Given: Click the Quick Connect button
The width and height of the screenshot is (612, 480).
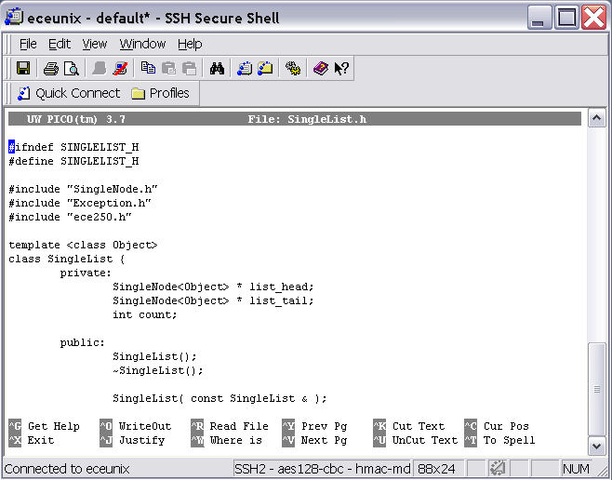Looking at the screenshot, I should (69, 93).
